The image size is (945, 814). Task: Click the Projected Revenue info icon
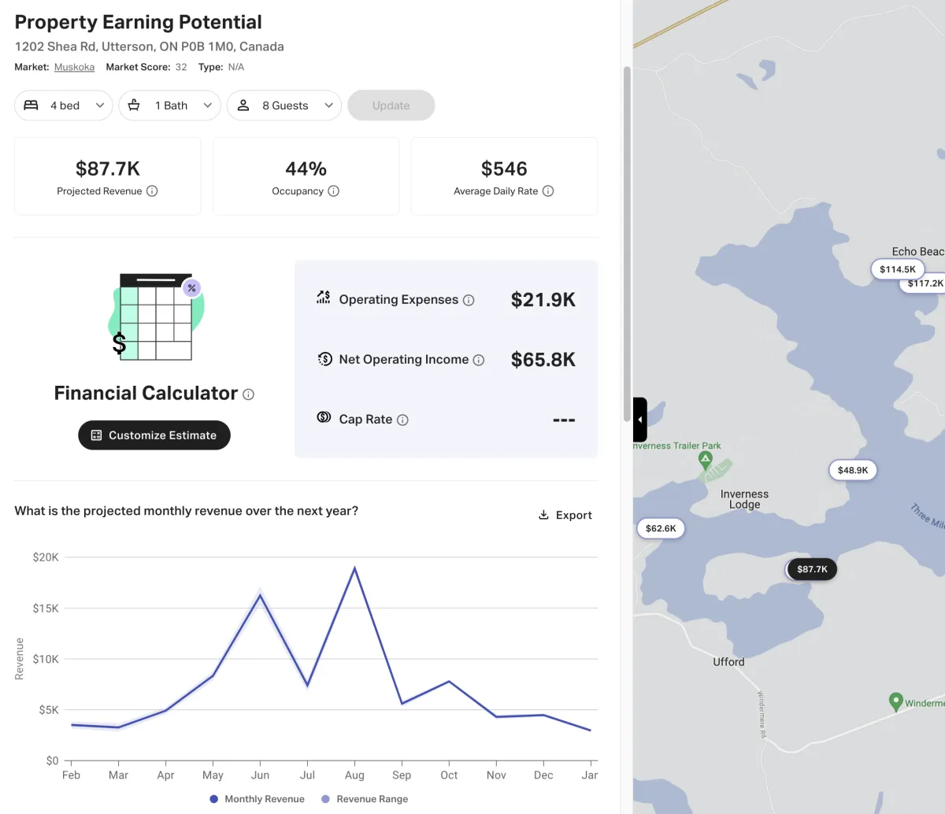152,191
